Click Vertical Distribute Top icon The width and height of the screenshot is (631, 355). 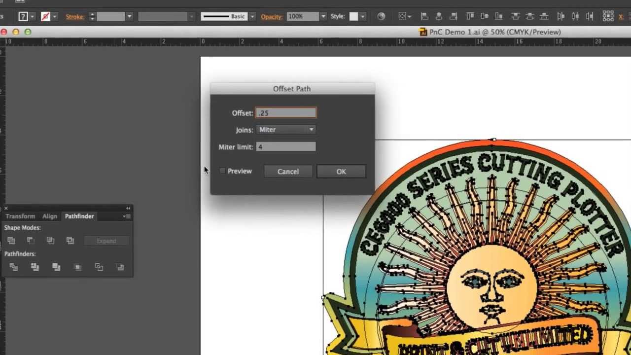(516, 16)
